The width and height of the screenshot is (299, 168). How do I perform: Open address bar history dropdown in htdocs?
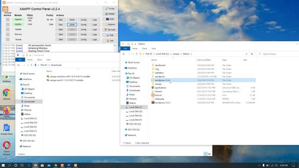(246, 54)
